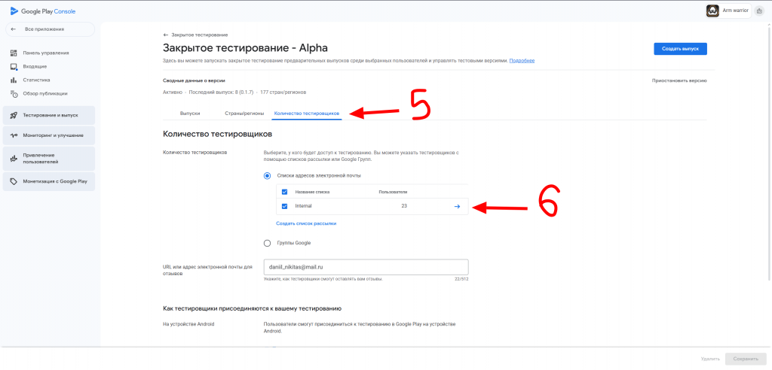Click Создать список рассылки link
Viewport: 772px width, 370px height.
306,223
